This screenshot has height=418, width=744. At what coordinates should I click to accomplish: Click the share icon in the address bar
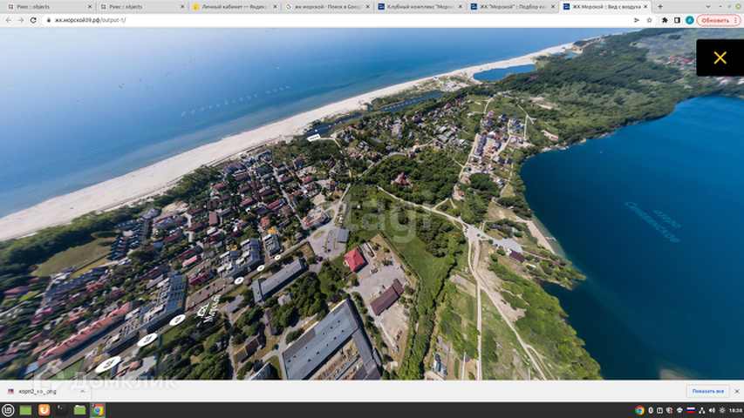[x=636, y=20]
